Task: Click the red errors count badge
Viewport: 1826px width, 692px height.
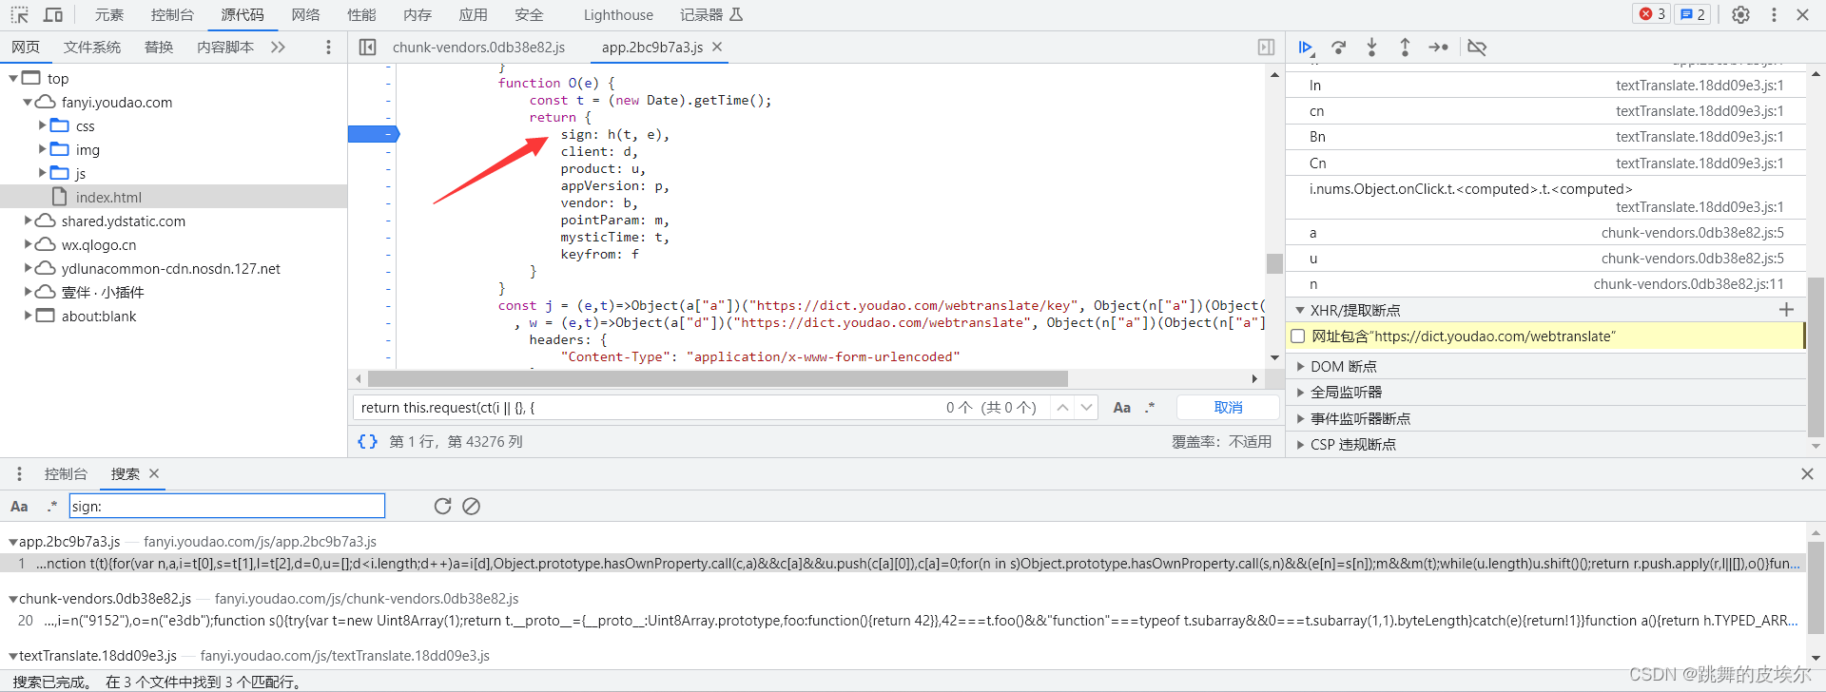Action: click(x=1653, y=14)
